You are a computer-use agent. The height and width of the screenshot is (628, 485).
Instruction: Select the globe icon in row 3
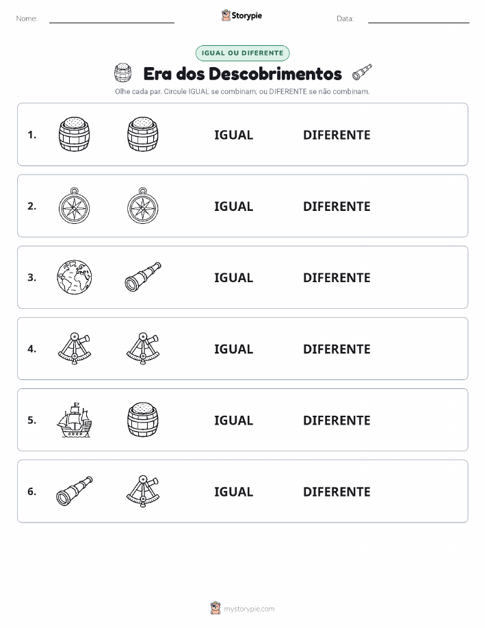click(x=74, y=277)
